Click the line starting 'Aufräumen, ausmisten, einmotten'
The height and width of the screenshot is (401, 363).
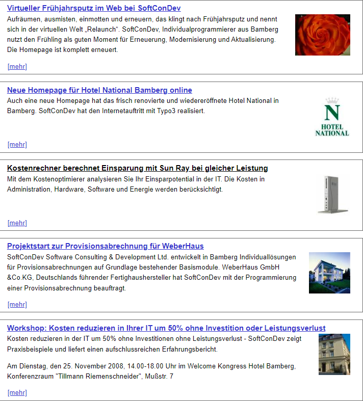tap(142, 19)
